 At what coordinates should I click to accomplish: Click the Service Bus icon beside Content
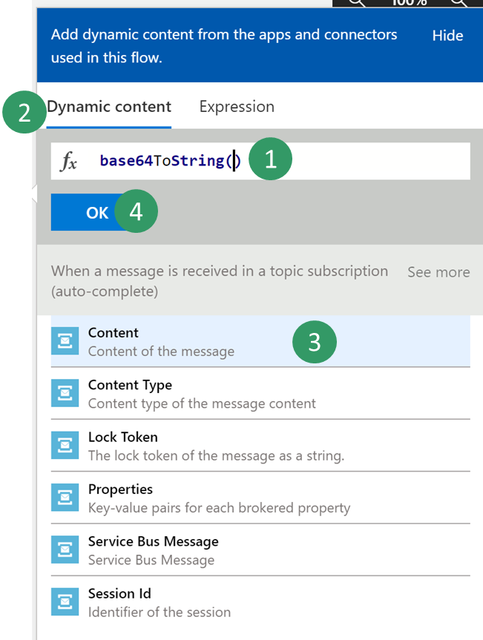pos(65,340)
